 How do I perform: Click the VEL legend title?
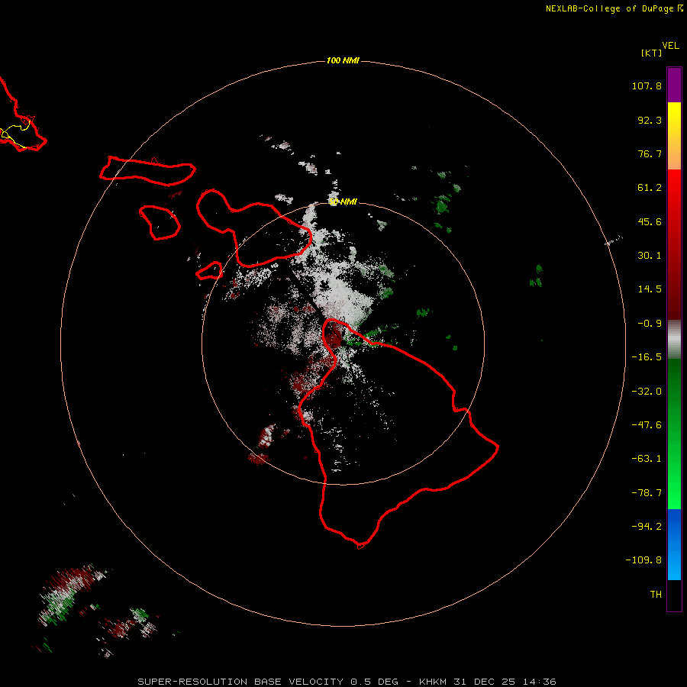670,46
